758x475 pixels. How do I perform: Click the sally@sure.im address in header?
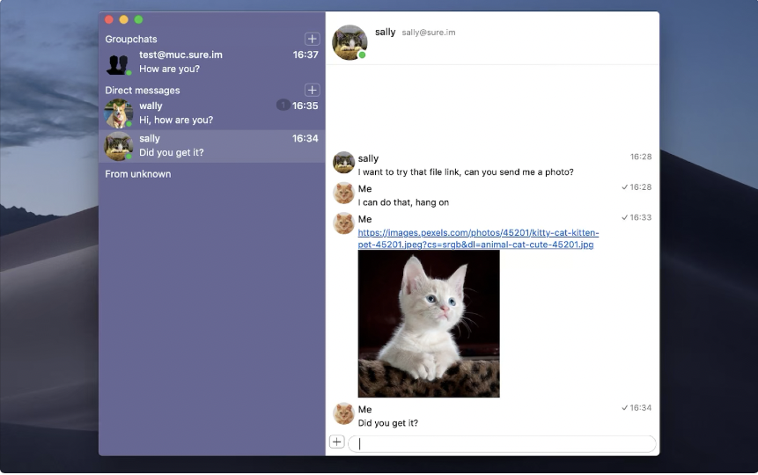coord(429,33)
